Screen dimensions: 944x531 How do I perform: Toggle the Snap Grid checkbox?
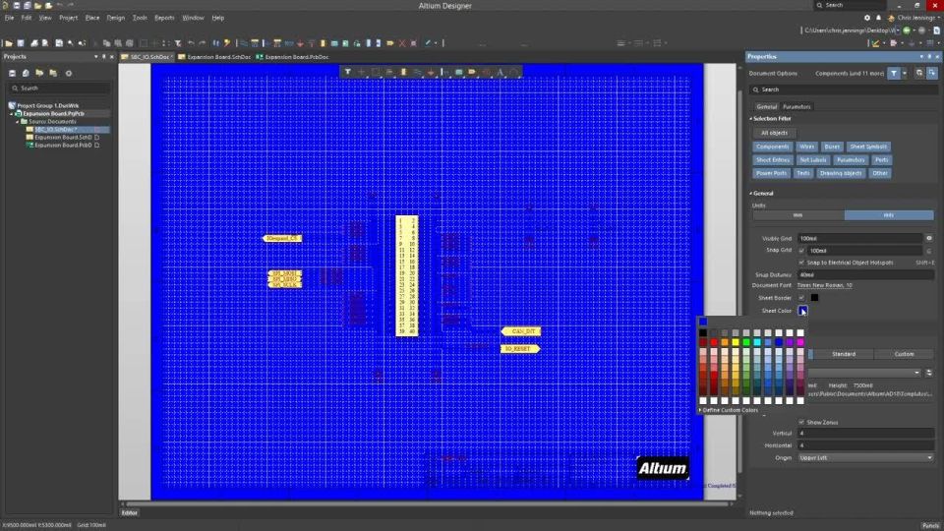pyautogui.click(x=801, y=251)
